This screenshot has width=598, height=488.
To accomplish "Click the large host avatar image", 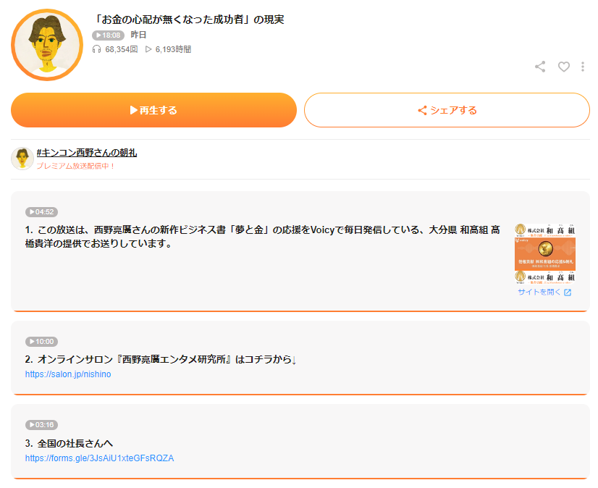I will [47, 45].
